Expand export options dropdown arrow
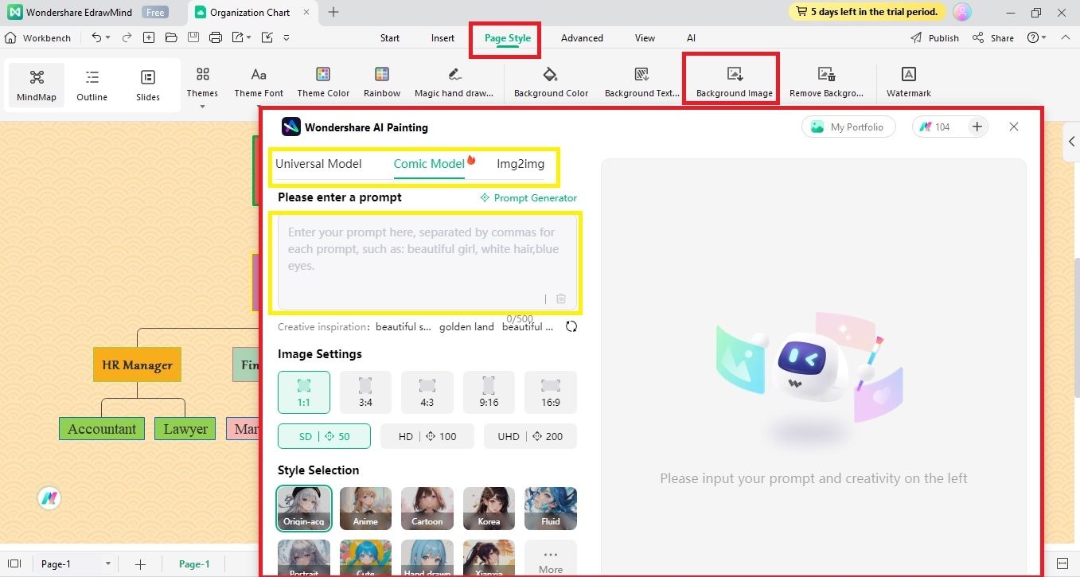 249,38
